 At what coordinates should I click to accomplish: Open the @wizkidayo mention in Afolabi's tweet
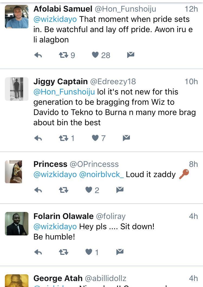click(55, 19)
